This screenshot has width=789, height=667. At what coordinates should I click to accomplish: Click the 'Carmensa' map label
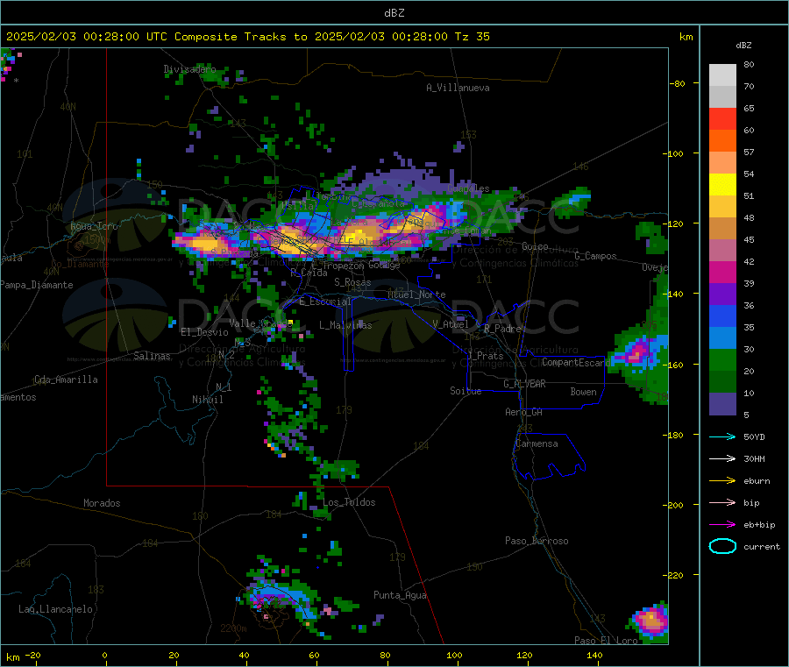537,443
